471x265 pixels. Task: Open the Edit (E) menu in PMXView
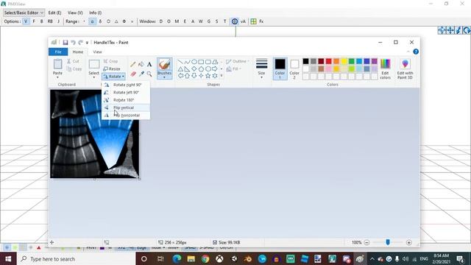[x=54, y=13]
